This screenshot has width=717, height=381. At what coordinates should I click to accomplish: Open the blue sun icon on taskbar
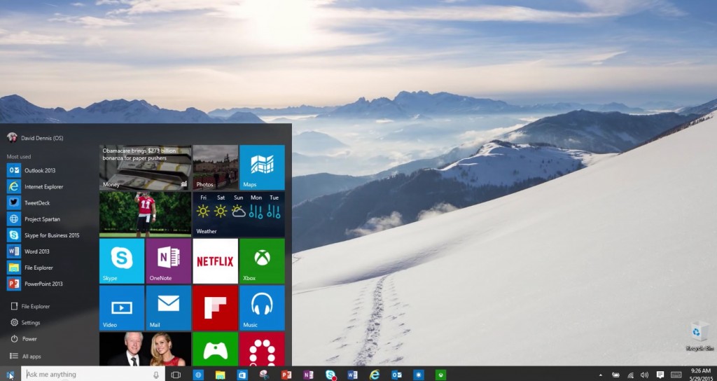point(419,375)
